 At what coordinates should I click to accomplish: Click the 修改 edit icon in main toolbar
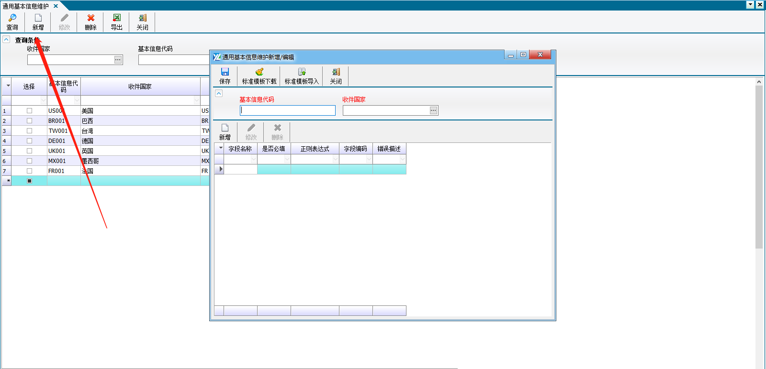click(65, 18)
